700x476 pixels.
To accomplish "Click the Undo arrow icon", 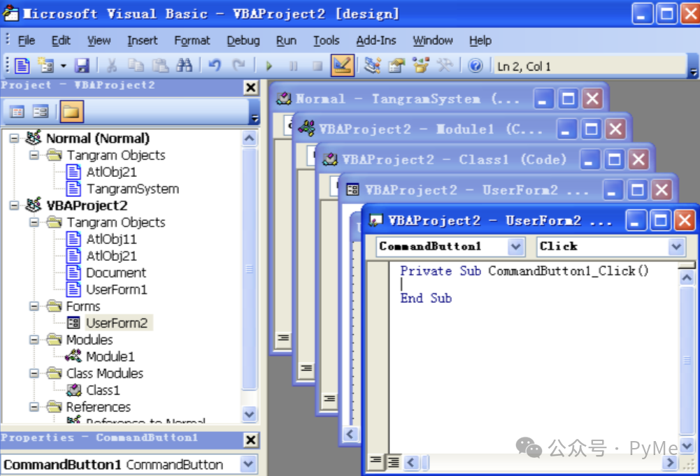I will [x=215, y=66].
